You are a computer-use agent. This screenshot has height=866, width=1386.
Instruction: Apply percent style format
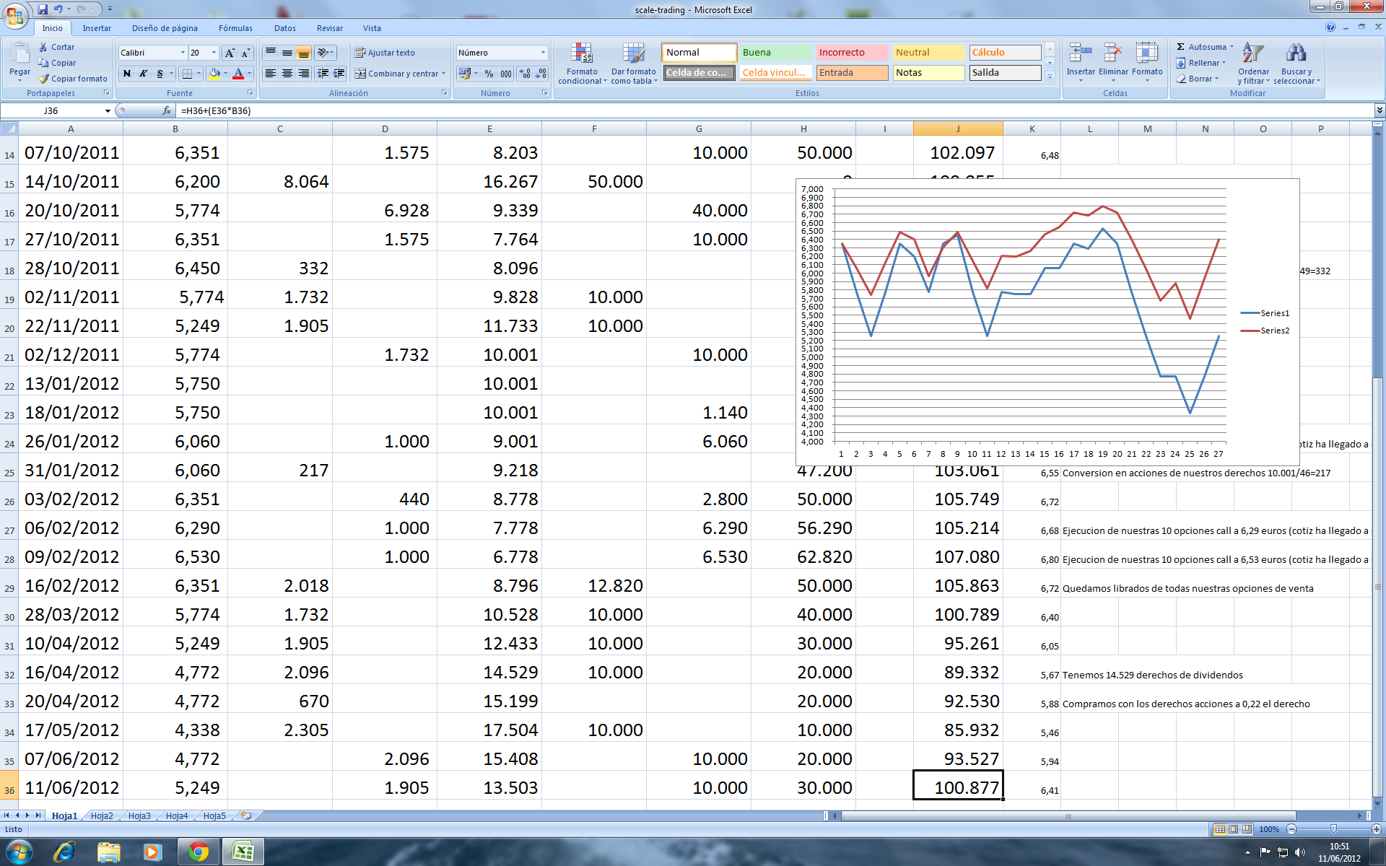tap(489, 74)
